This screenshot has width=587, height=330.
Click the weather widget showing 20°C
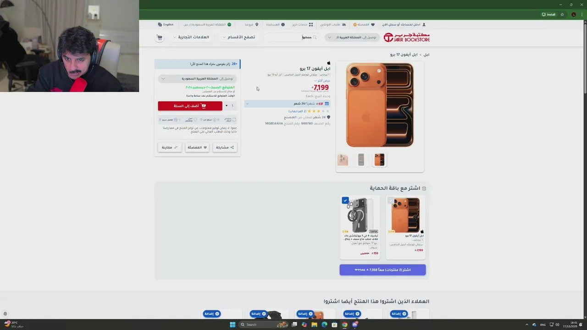click(x=14, y=324)
